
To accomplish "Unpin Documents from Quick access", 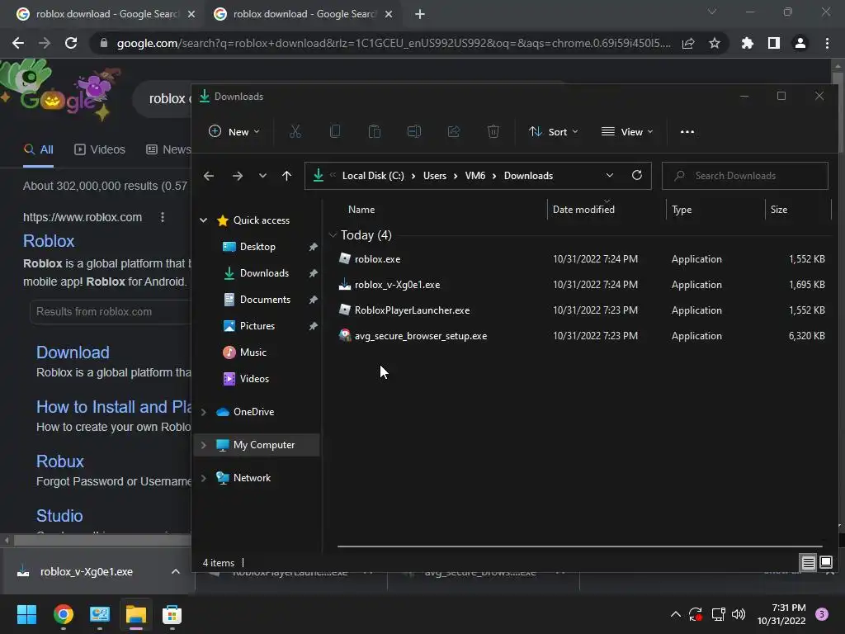I will (313, 300).
